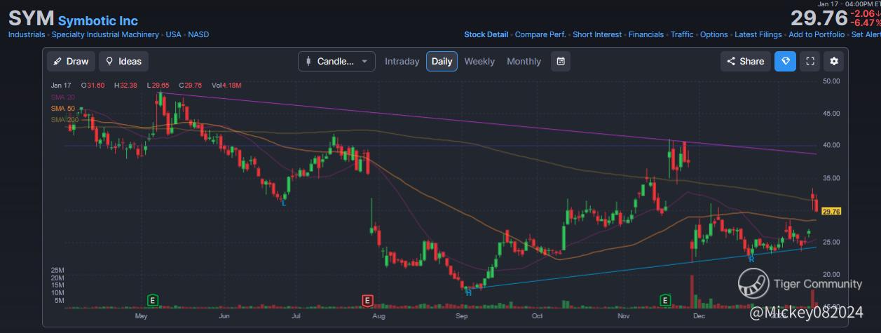Viewport: 881px width, 333px height.
Task: Click the blue diamond premium icon
Action: pos(785,61)
